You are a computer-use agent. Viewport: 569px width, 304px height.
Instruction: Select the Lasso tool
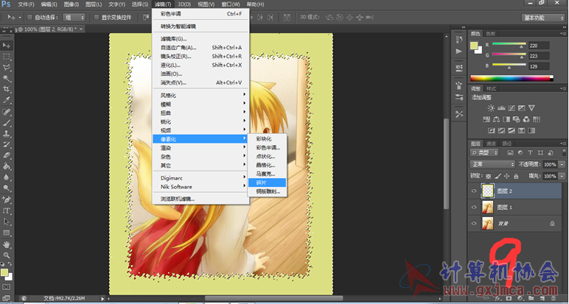7,68
